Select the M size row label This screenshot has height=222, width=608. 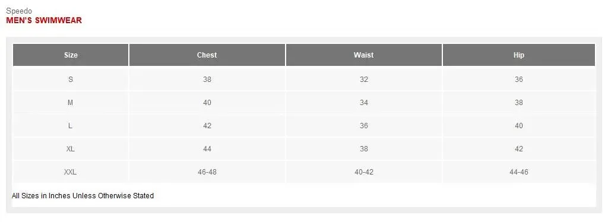pos(71,103)
